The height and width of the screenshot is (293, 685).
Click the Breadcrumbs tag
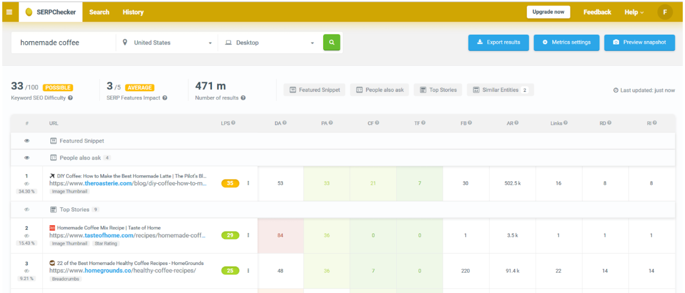point(66,278)
